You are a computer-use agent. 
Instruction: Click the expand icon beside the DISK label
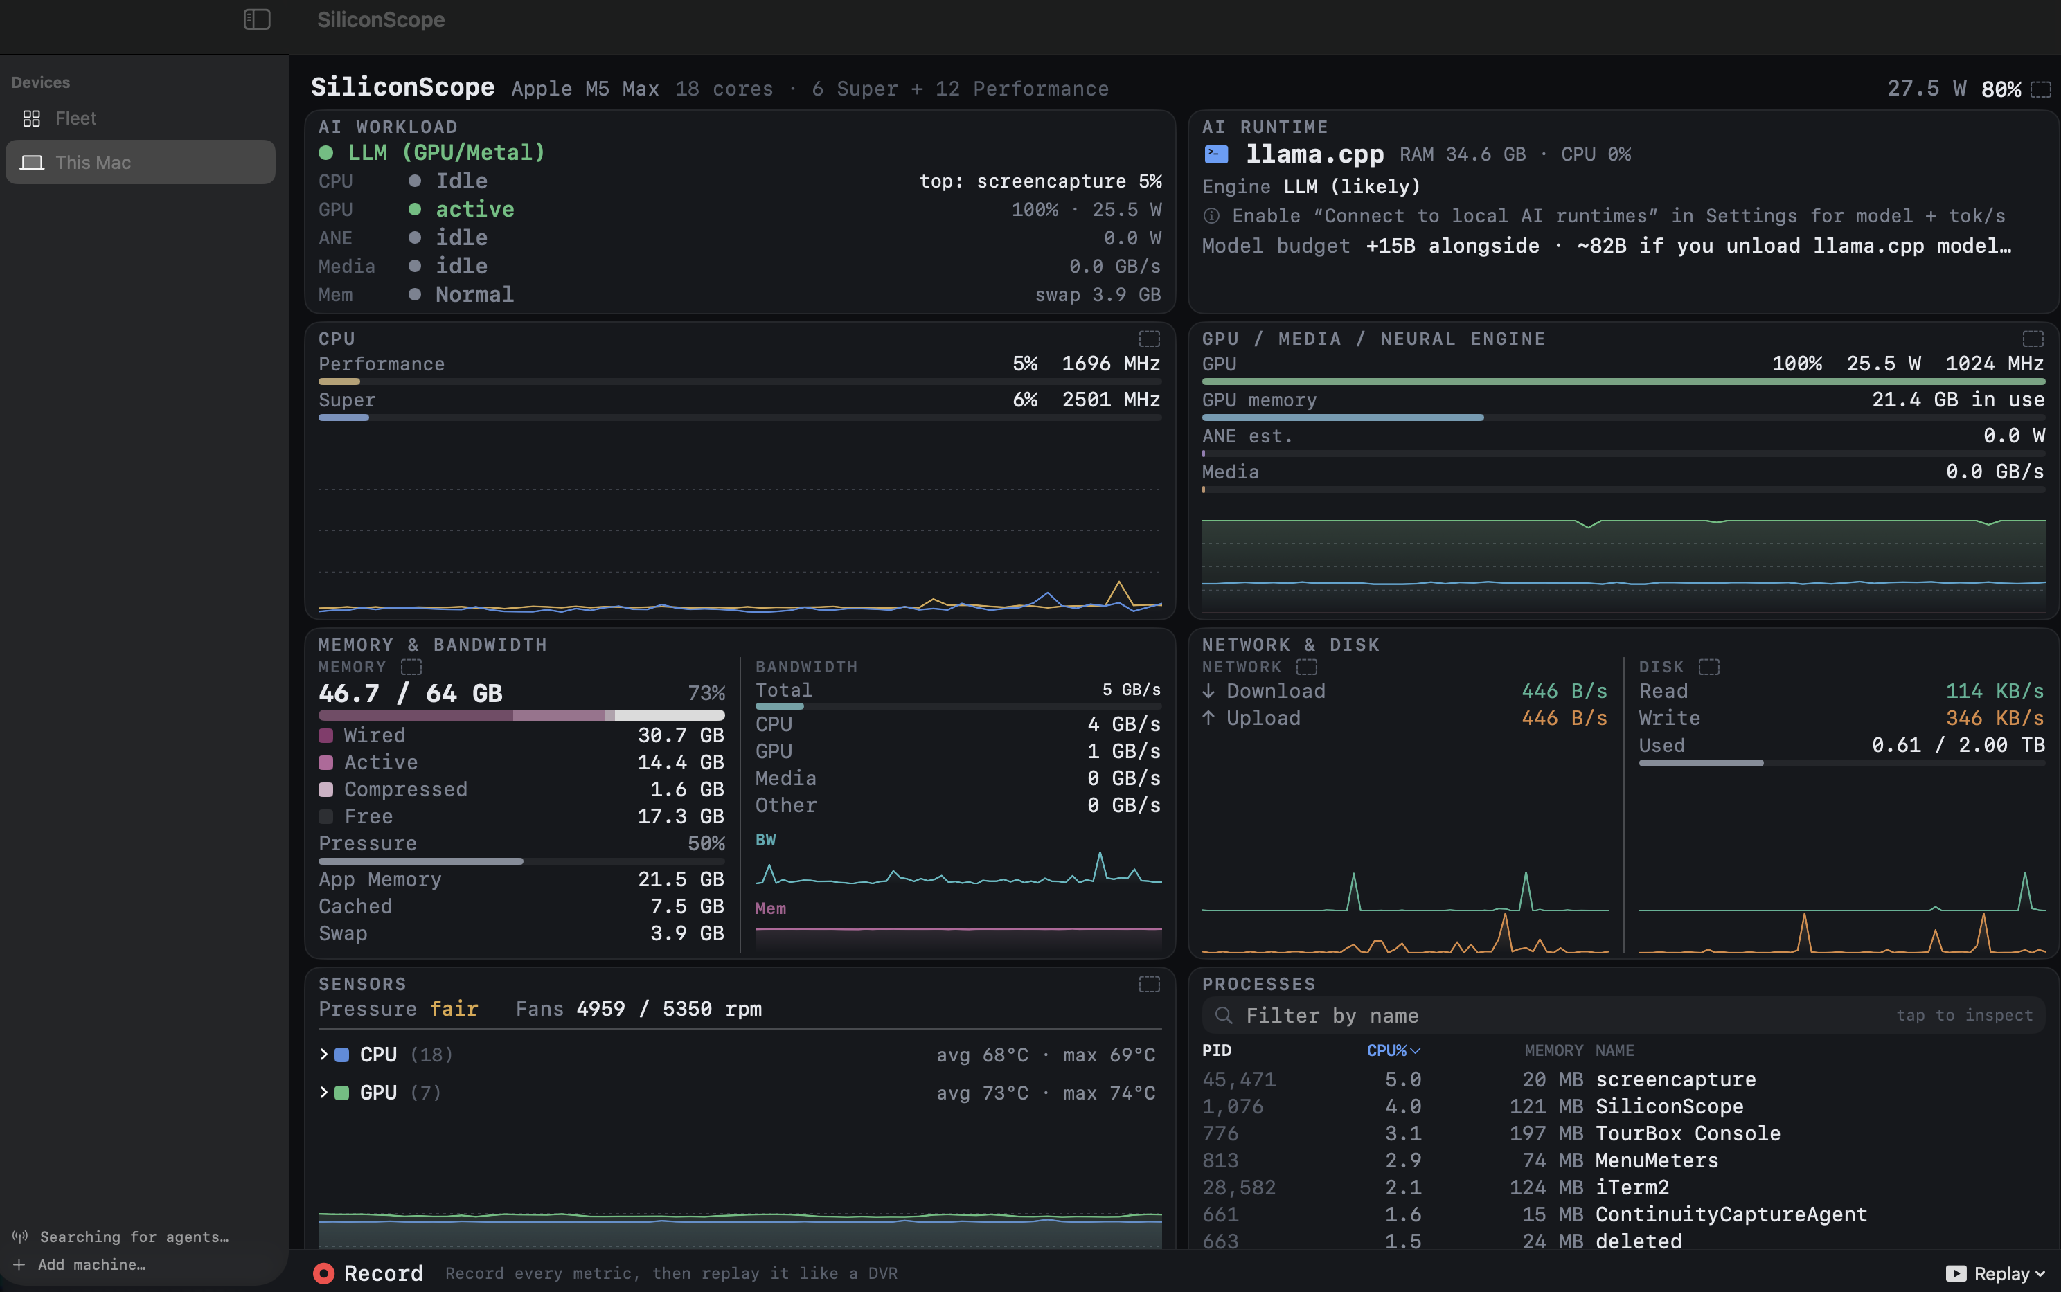click(1709, 667)
